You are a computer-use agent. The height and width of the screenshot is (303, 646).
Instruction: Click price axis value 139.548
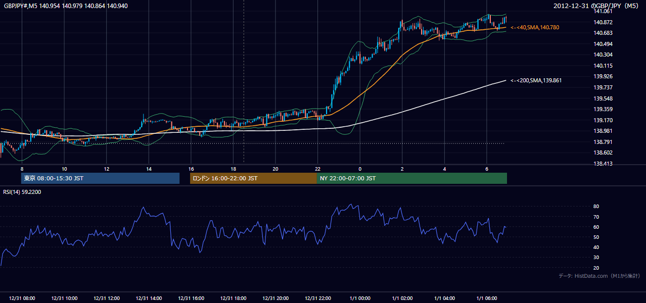(603, 98)
